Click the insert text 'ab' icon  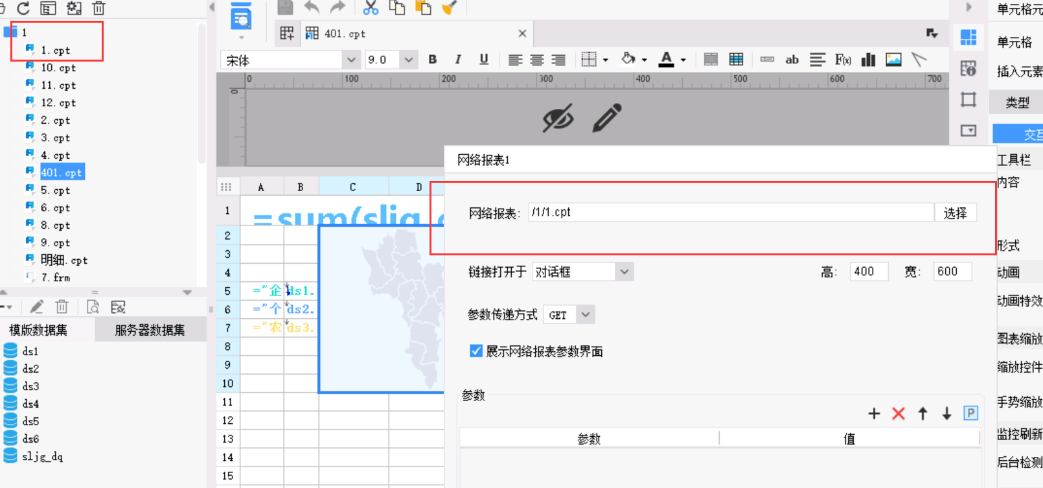point(792,60)
